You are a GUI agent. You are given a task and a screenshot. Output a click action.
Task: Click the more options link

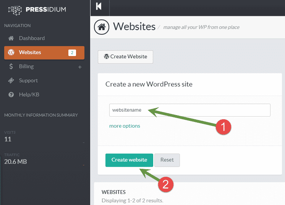pos(125,126)
